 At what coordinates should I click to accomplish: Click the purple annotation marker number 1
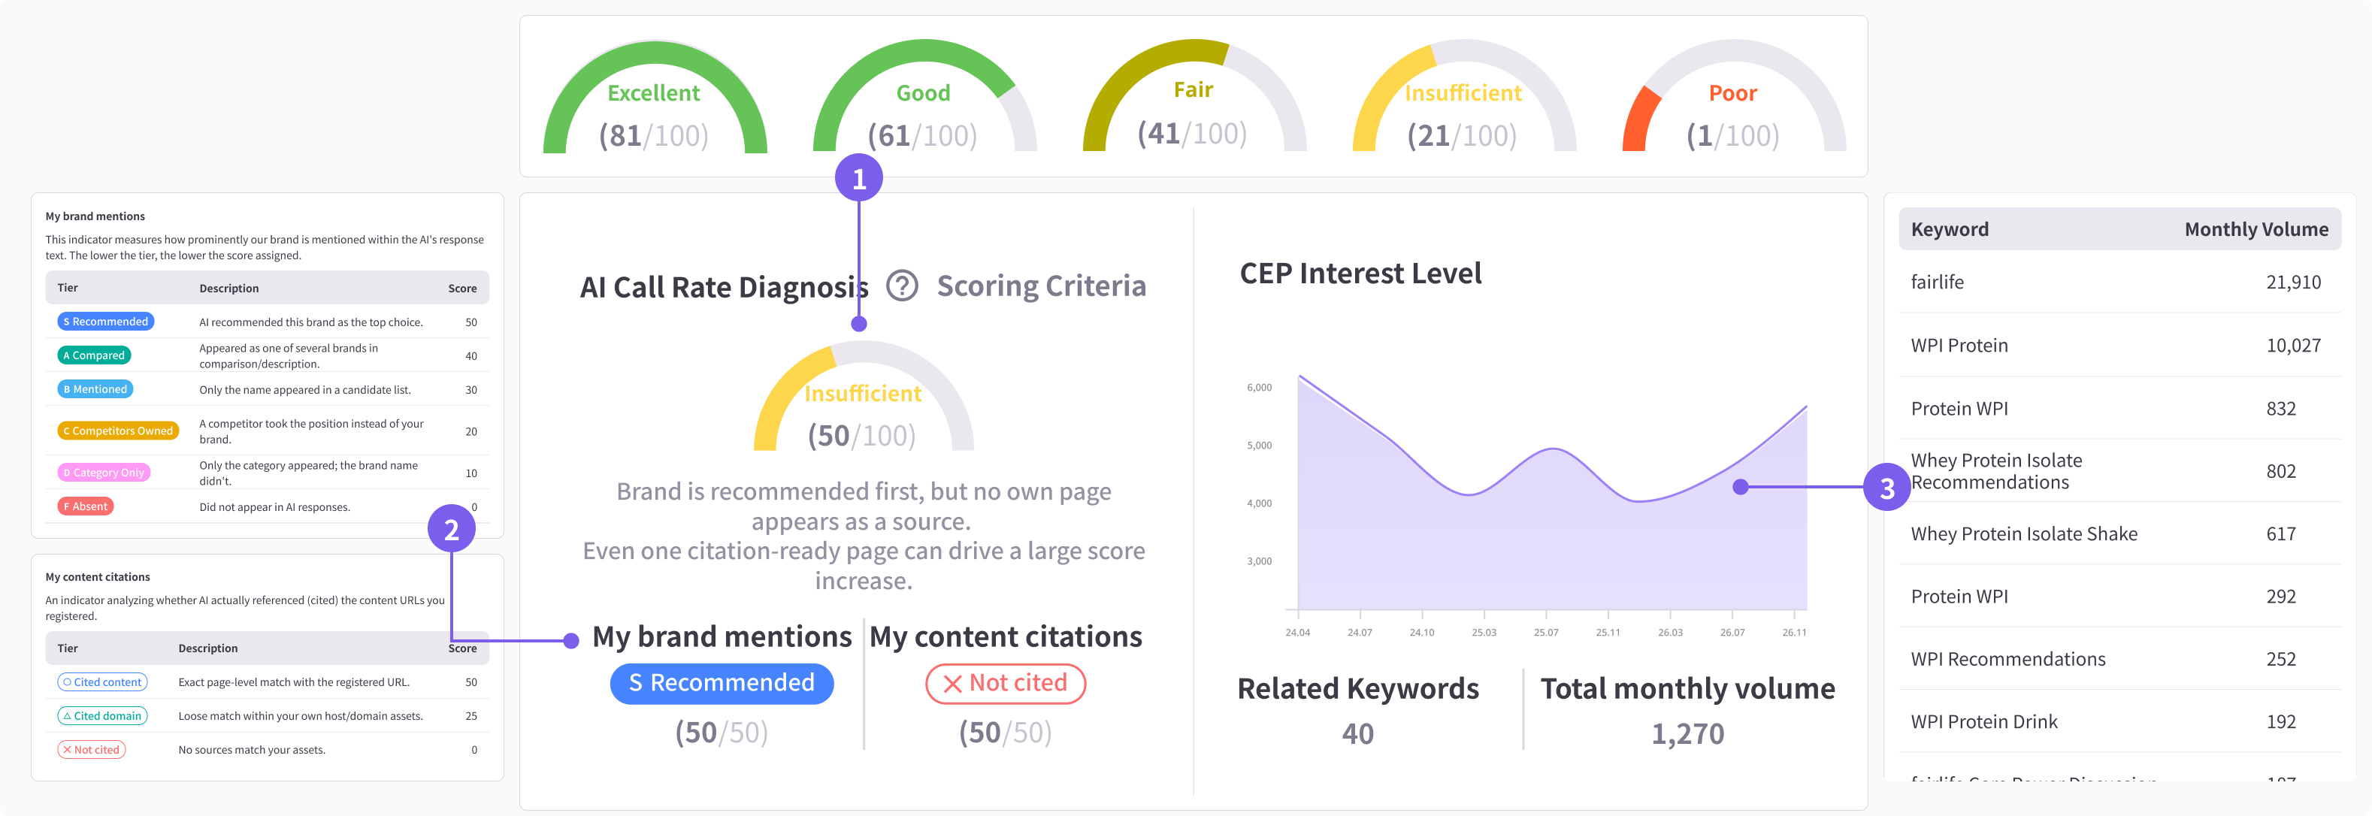tap(858, 178)
